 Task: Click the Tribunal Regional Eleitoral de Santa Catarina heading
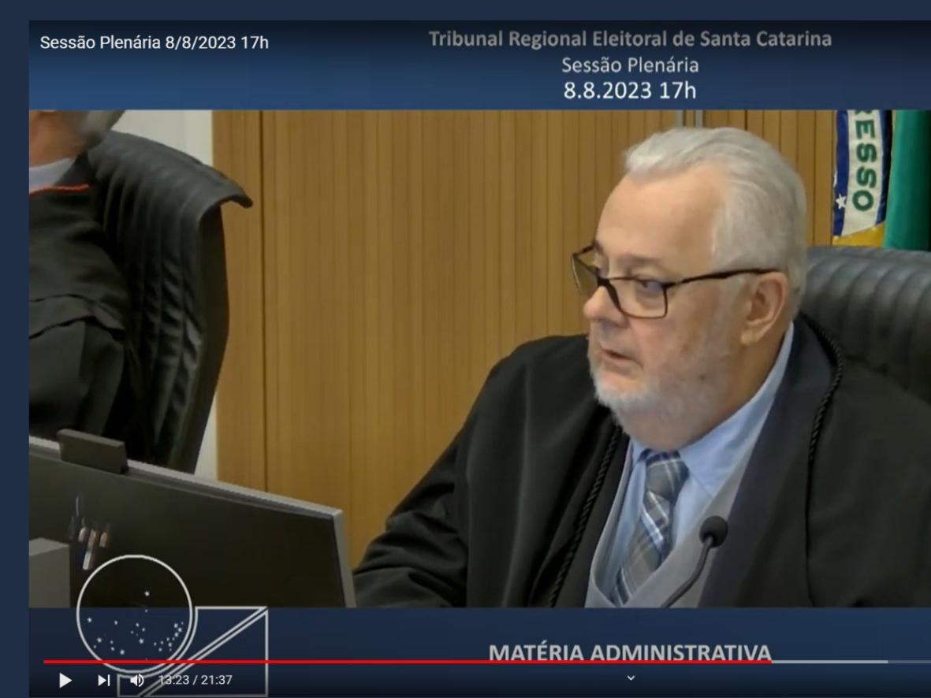(629, 39)
